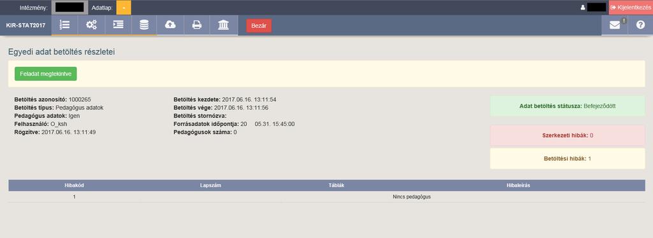Click the Intézmény field box
The image size is (653, 238).
coord(70,8)
